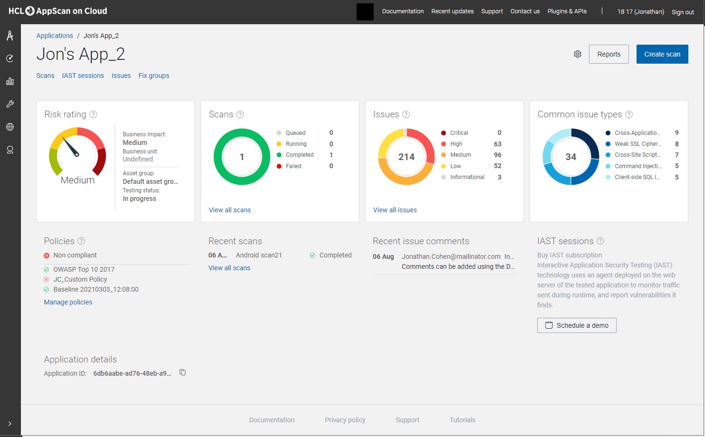705x437 pixels.
Task: Open the gauge dashboard icon in sidebar
Action: coord(10,58)
